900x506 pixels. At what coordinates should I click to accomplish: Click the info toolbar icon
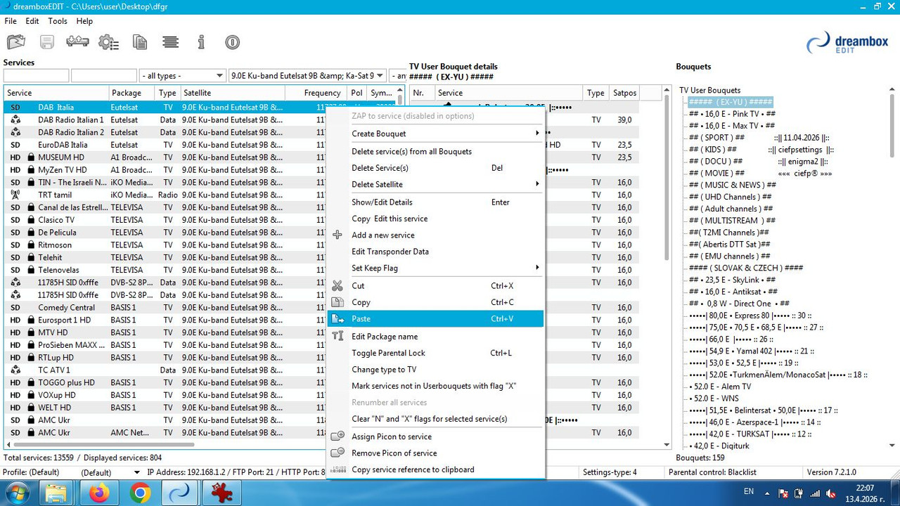coord(201,42)
